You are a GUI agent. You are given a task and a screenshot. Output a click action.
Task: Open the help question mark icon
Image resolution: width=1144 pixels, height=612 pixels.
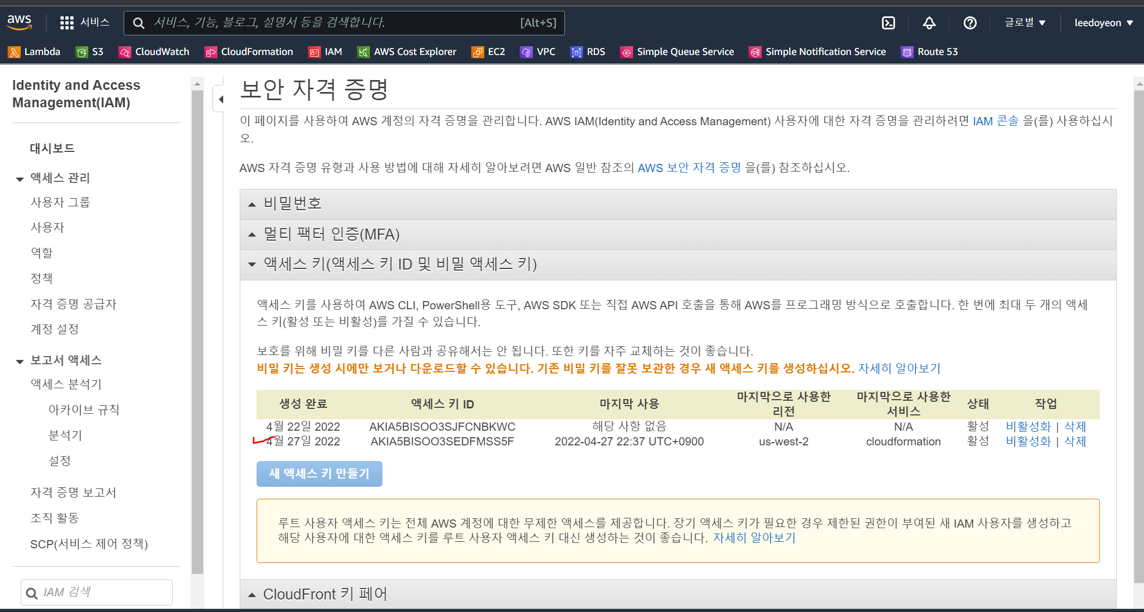pyautogui.click(x=970, y=23)
